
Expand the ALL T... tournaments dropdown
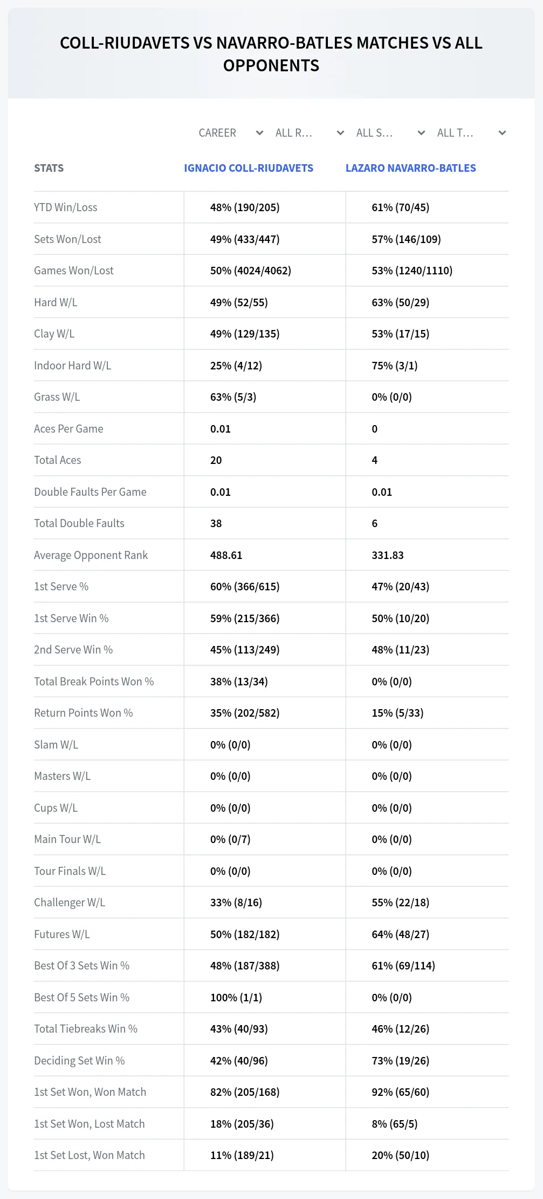tap(472, 133)
